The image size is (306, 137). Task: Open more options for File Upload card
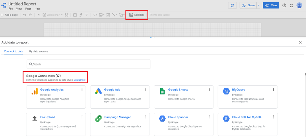[x=82, y=117]
